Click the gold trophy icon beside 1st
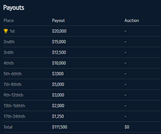The image size is (161, 134). click(6, 31)
